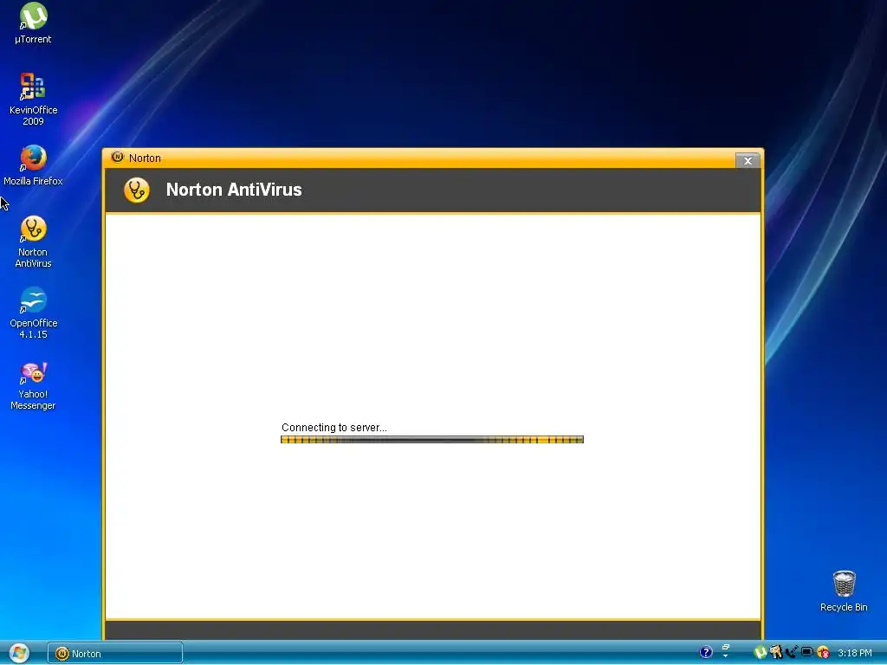Close the Norton window

(748, 160)
